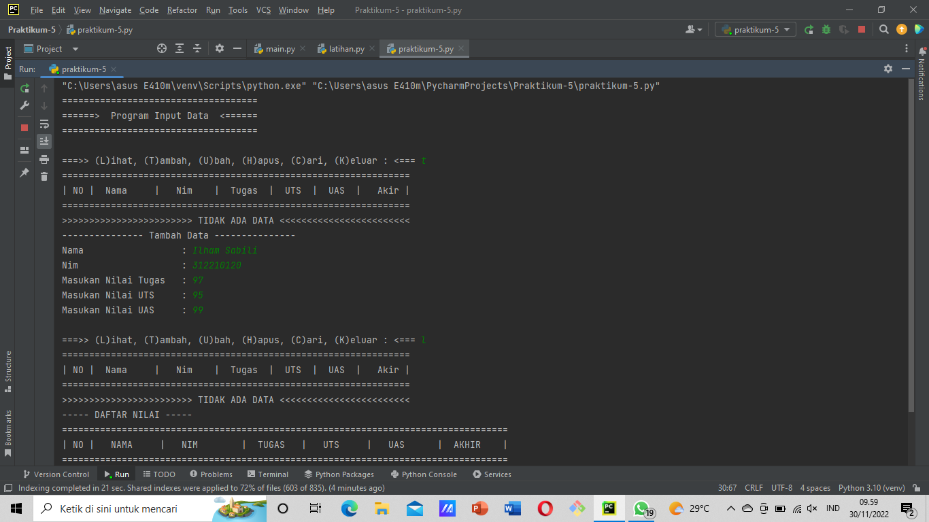Close the latihan.py tab
The height and width of the screenshot is (522, 929).
[x=371, y=49]
